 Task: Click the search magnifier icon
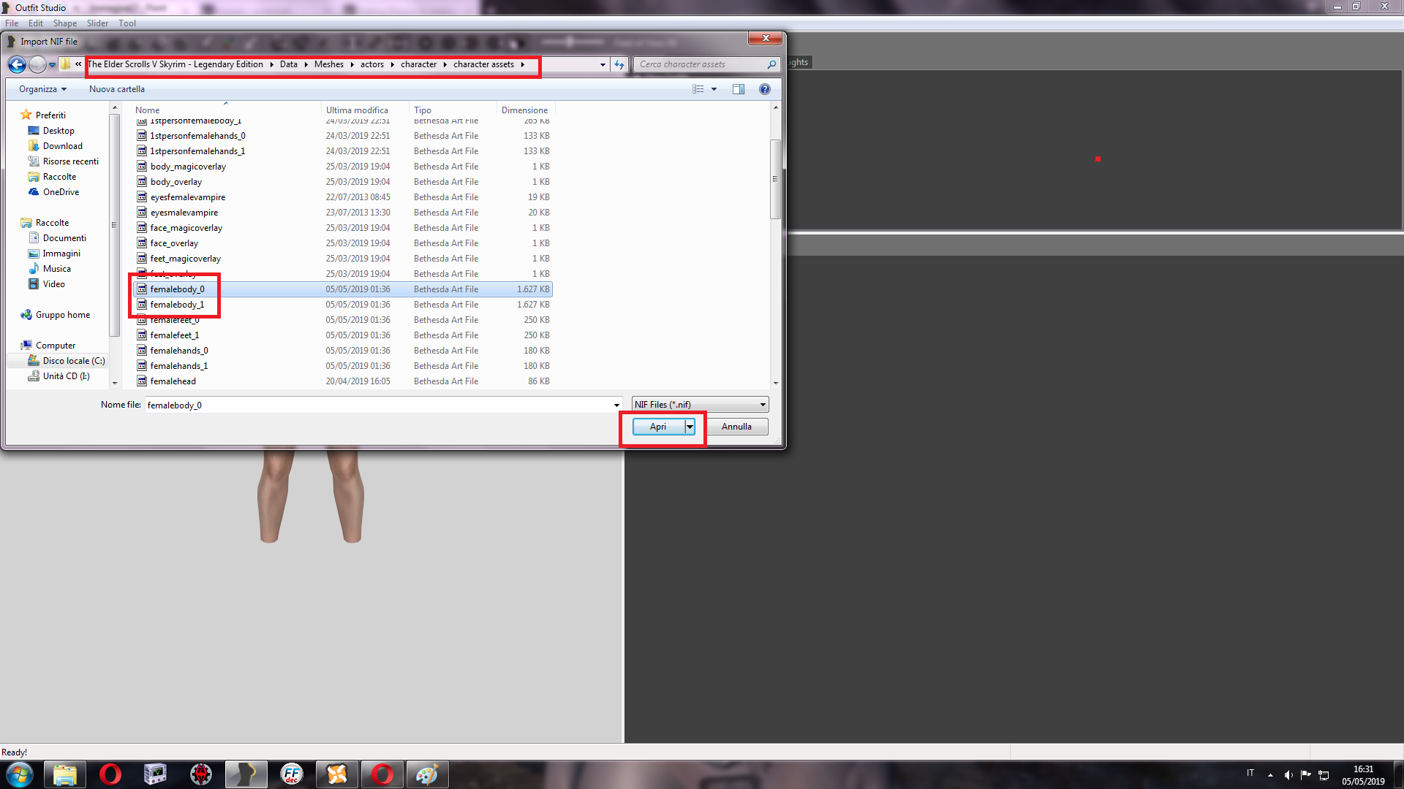(x=771, y=64)
